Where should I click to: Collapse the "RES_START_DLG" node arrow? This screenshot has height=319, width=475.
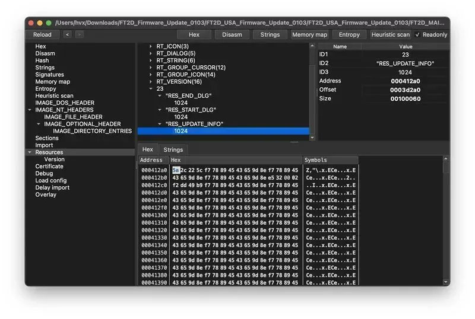(x=160, y=110)
